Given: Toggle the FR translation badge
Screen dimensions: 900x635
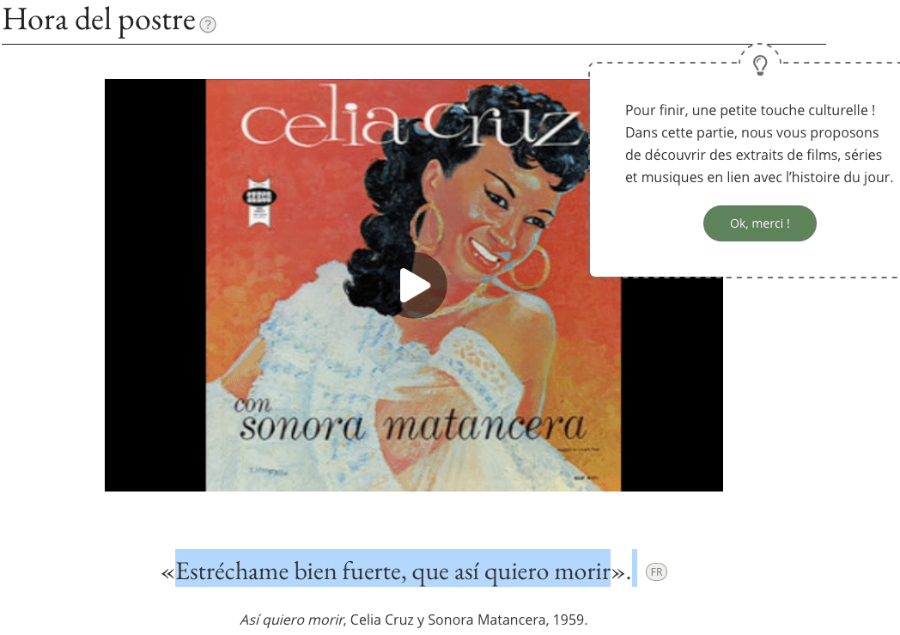Looking at the screenshot, I should tap(657, 572).
